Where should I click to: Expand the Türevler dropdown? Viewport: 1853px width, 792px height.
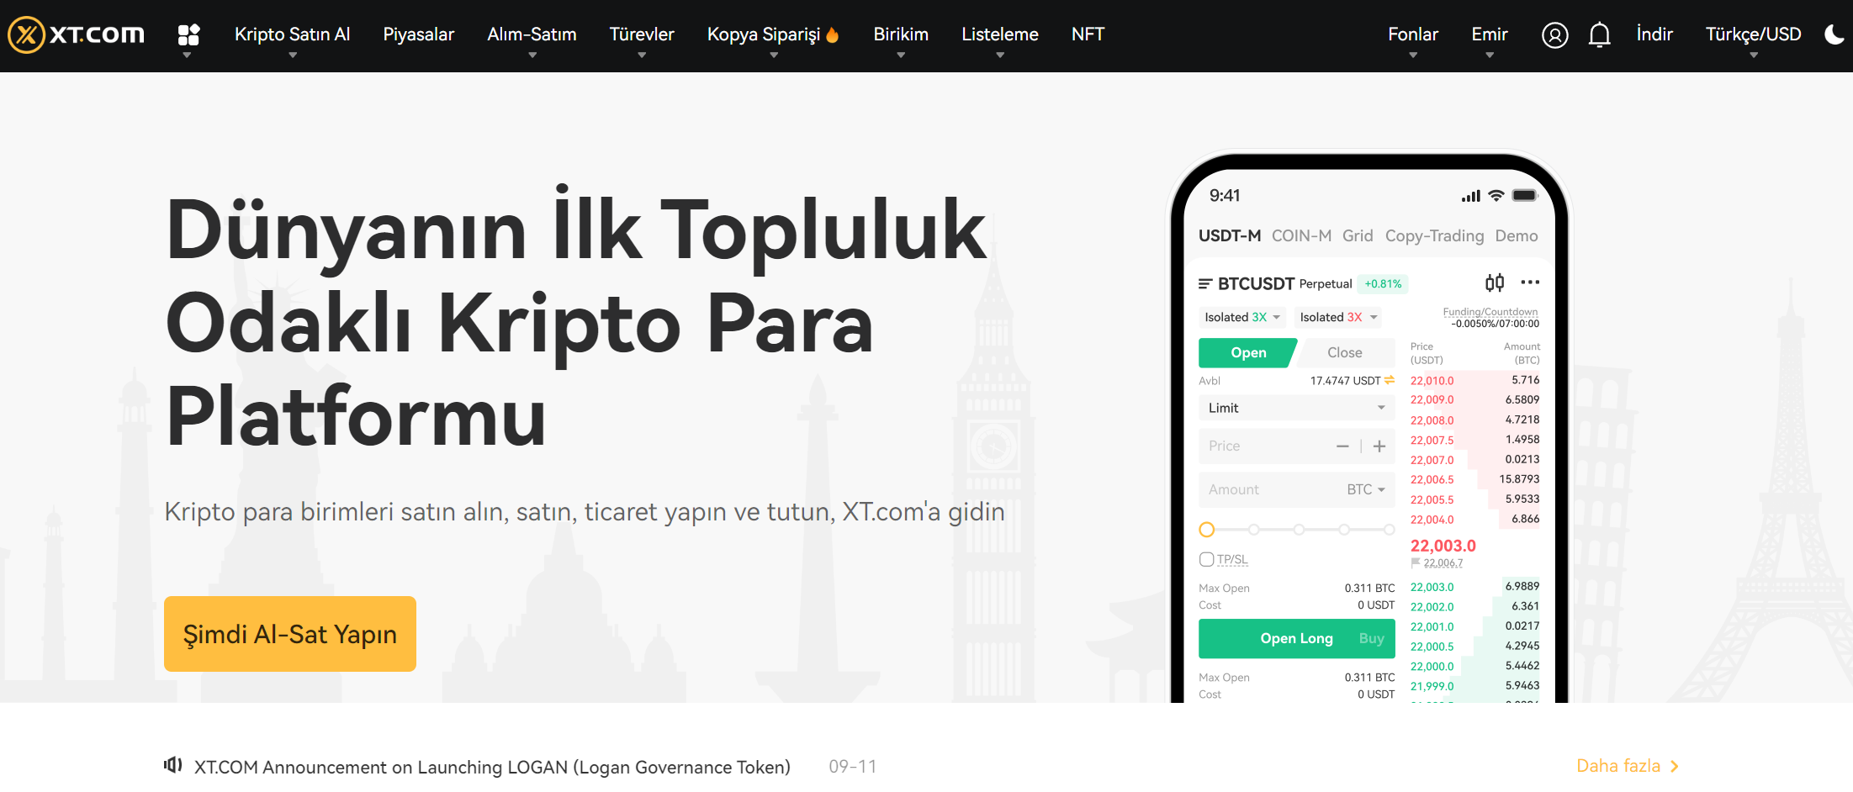[642, 34]
